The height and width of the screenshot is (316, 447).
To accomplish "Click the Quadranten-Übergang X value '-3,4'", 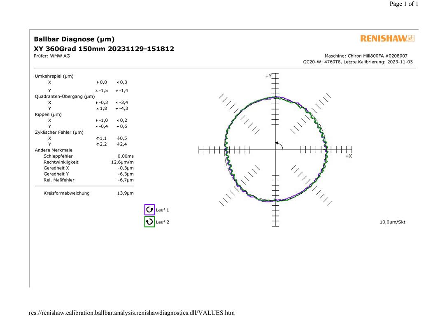I will [x=124, y=102].
